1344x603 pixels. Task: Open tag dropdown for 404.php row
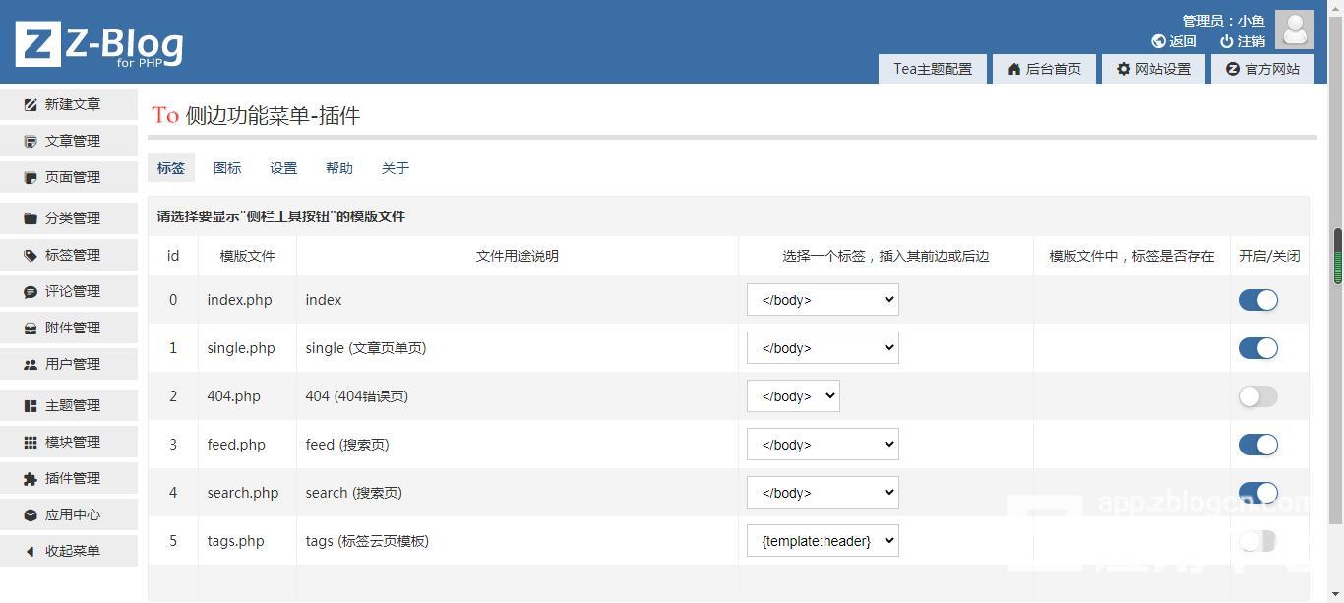(793, 396)
